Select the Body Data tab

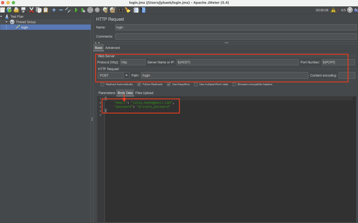(125, 93)
